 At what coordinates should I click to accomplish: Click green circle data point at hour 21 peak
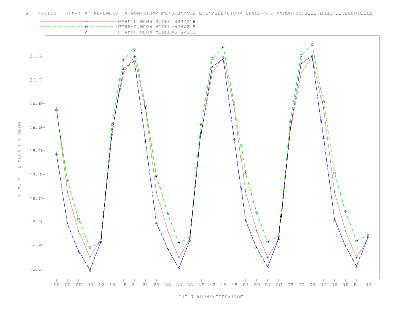point(134,49)
